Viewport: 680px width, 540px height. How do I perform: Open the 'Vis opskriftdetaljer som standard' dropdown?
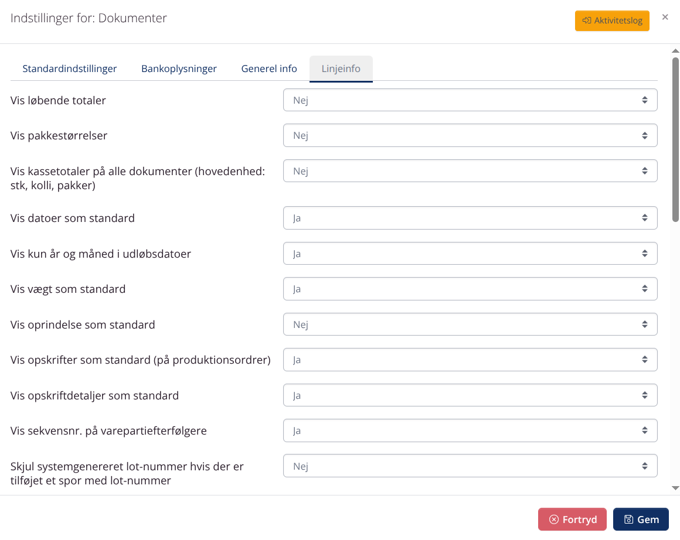point(470,395)
